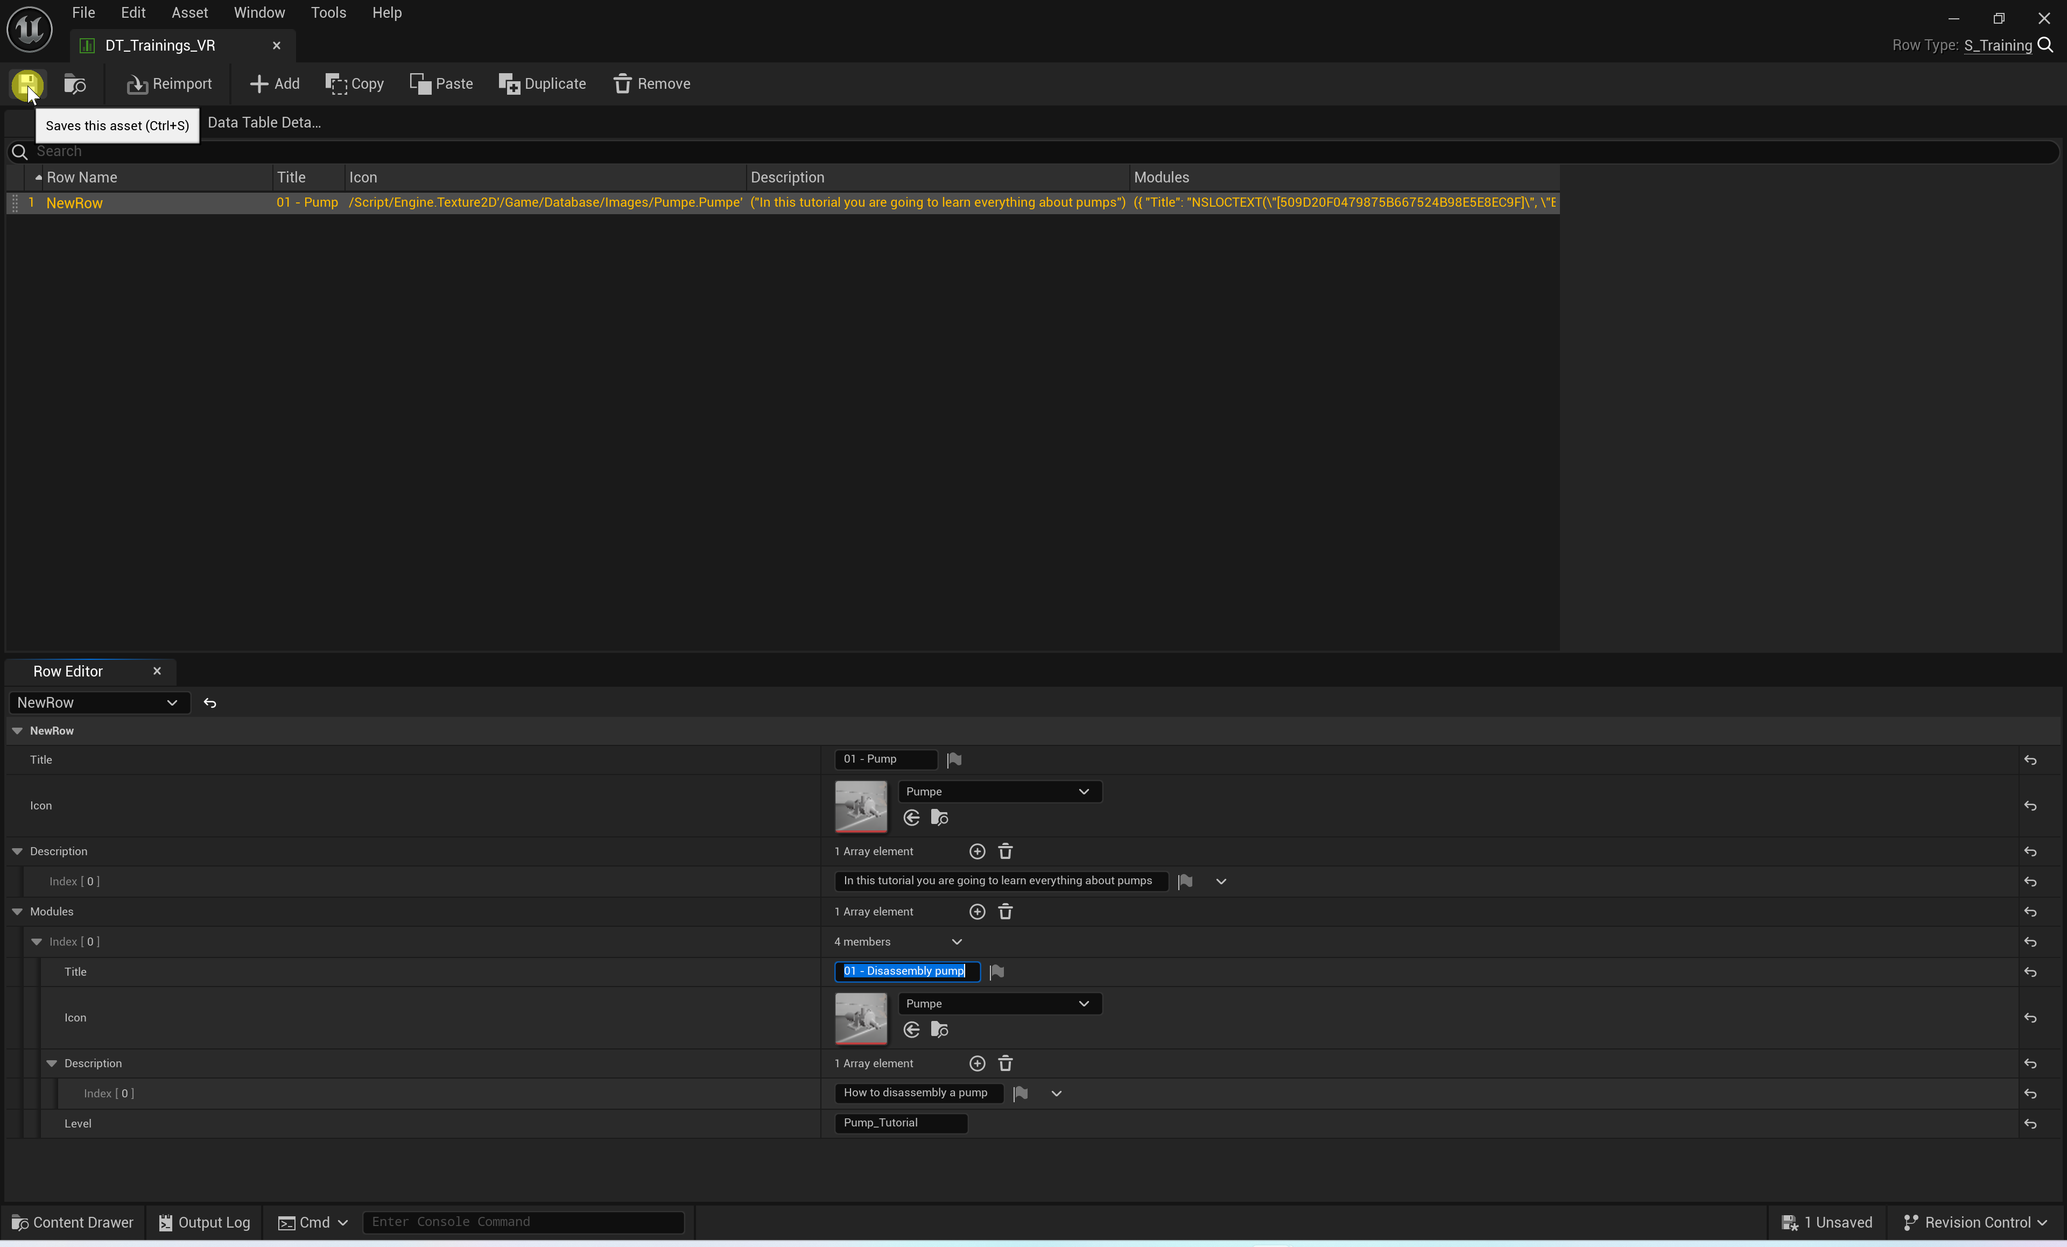Open the NewRow row selector dropdown
Screen dimensions: 2067x1247
(98, 703)
